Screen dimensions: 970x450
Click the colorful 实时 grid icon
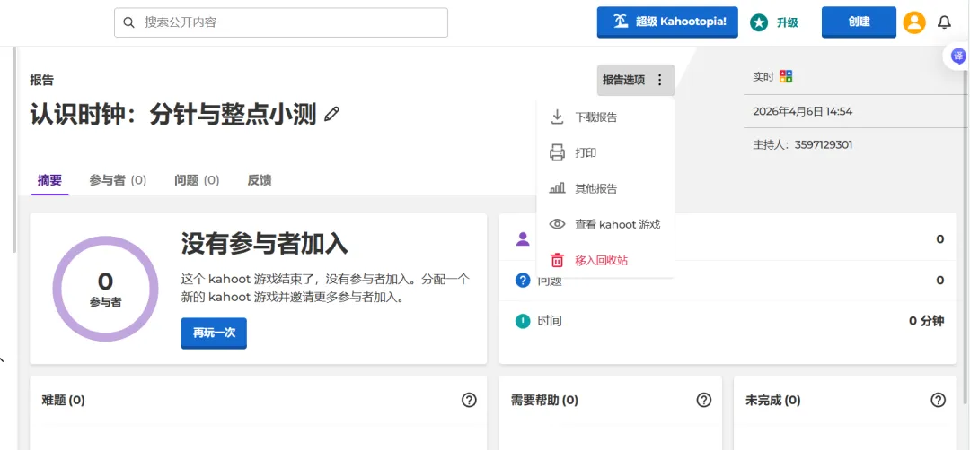(x=786, y=76)
